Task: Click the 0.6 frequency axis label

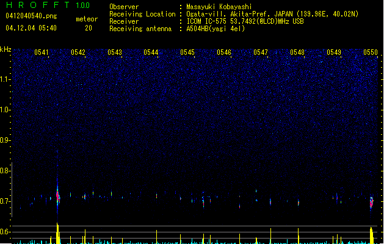Action: click(x=5, y=232)
